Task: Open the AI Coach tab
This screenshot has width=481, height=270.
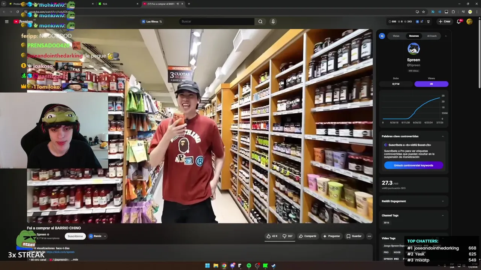Action: 432,36
